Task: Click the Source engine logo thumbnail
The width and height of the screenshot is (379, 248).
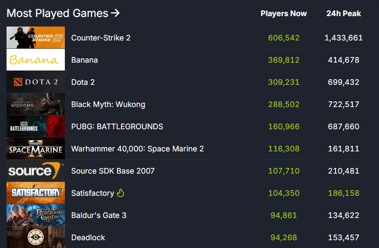Action: tap(36, 171)
